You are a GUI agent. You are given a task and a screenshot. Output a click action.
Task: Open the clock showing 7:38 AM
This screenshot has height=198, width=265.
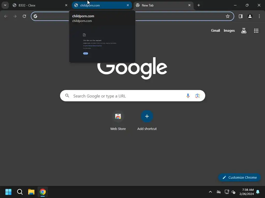247,192
